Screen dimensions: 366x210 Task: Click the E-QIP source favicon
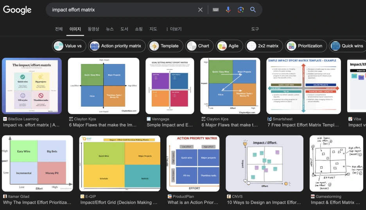[83, 196]
